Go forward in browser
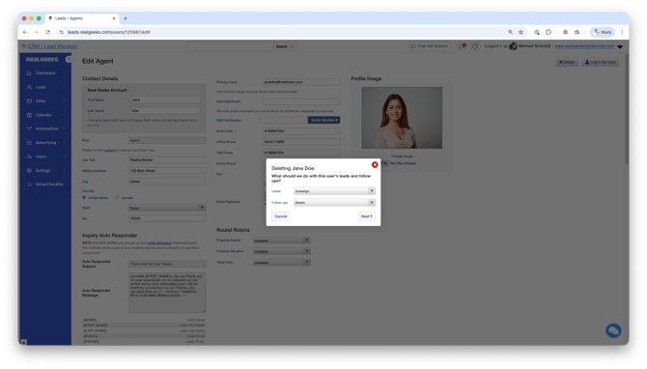647x369 pixels. [x=37, y=32]
